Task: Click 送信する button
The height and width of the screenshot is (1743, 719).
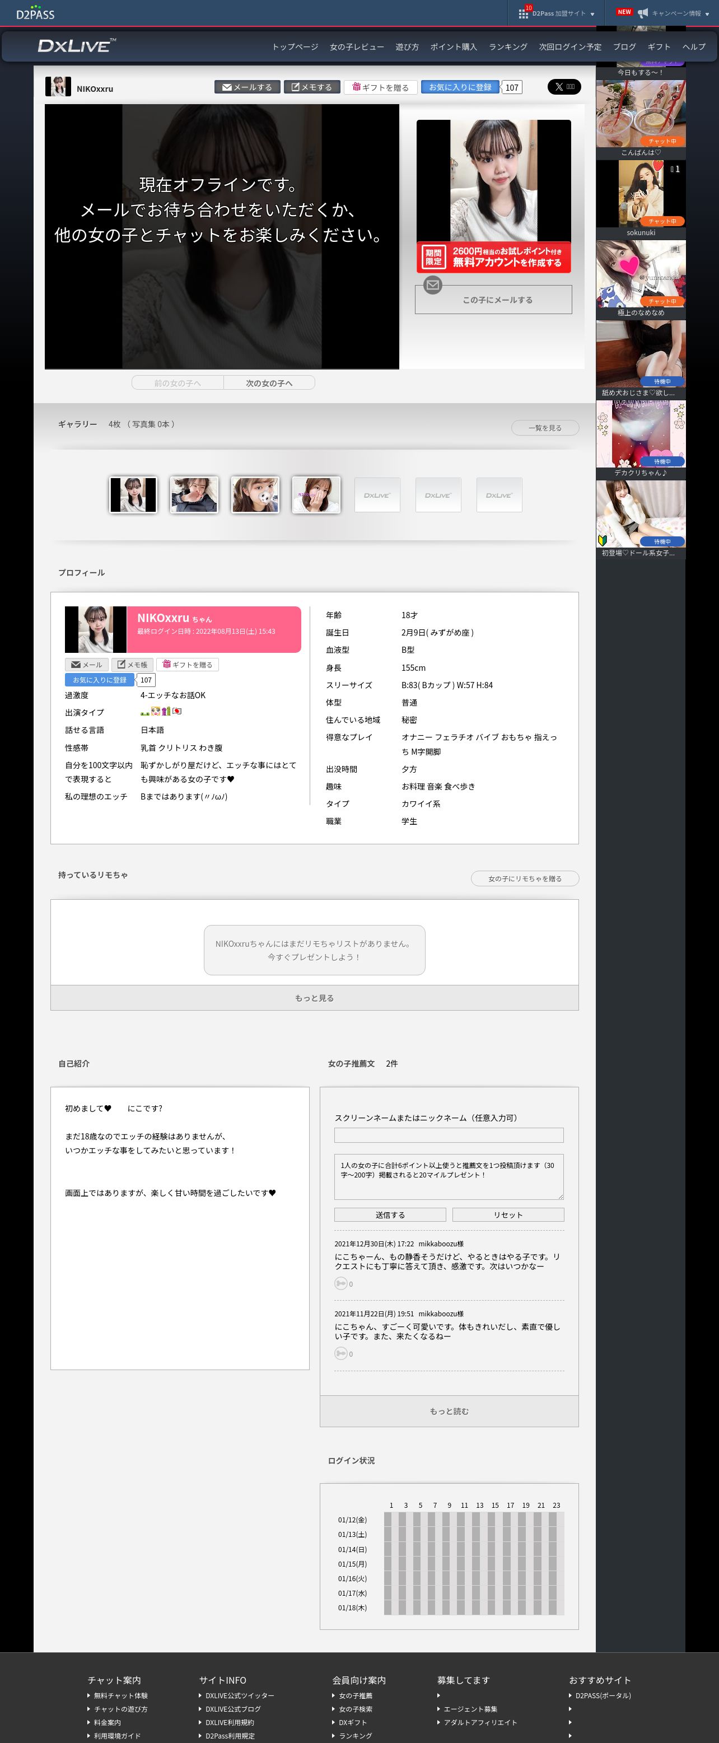Action: 390,1214
